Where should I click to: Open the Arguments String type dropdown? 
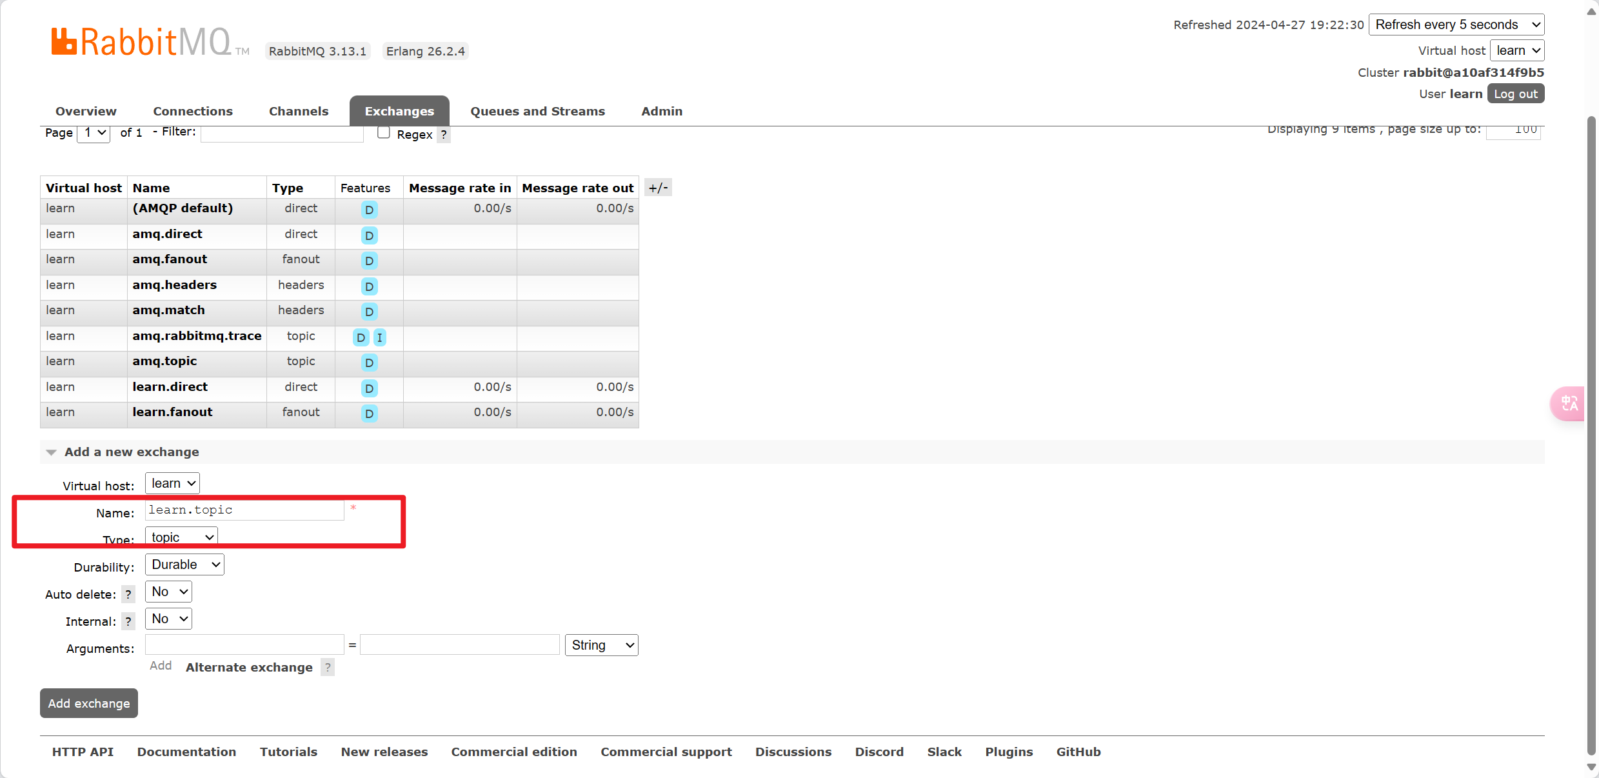click(601, 645)
